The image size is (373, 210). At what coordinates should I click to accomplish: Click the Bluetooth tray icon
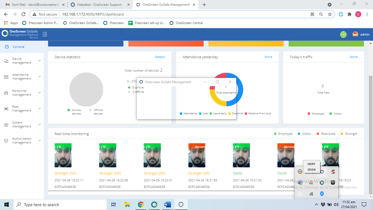(x=322, y=194)
